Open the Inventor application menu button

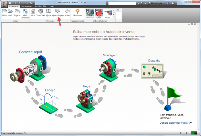click(4, 4)
